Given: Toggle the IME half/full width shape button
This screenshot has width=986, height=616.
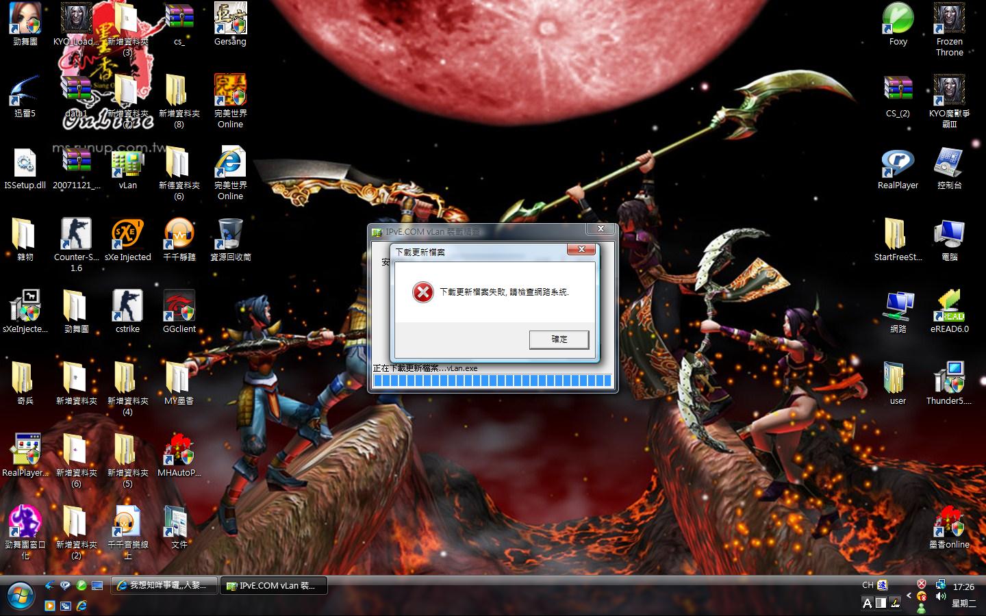Looking at the screenshot, I should click(x=881, y=603).
